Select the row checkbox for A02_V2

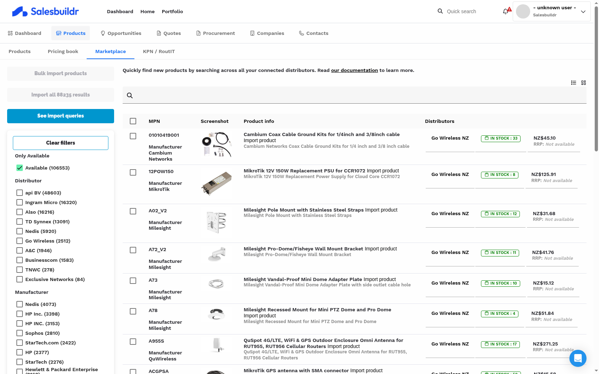point(133,211)
